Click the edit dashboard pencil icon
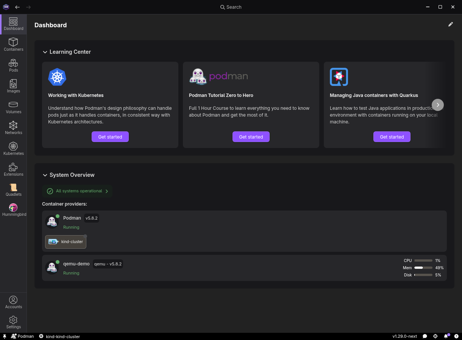 (x=451, y=24)
